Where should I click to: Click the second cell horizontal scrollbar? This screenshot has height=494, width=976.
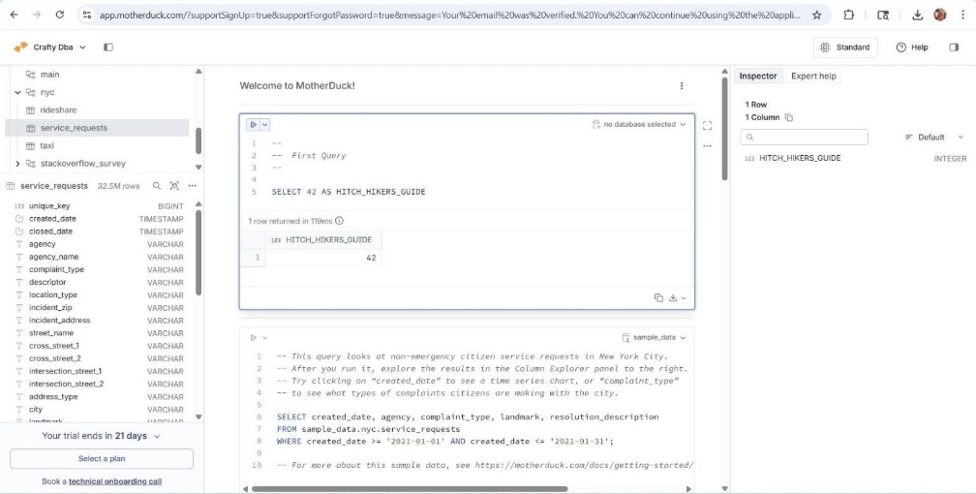tap(410, 489)
